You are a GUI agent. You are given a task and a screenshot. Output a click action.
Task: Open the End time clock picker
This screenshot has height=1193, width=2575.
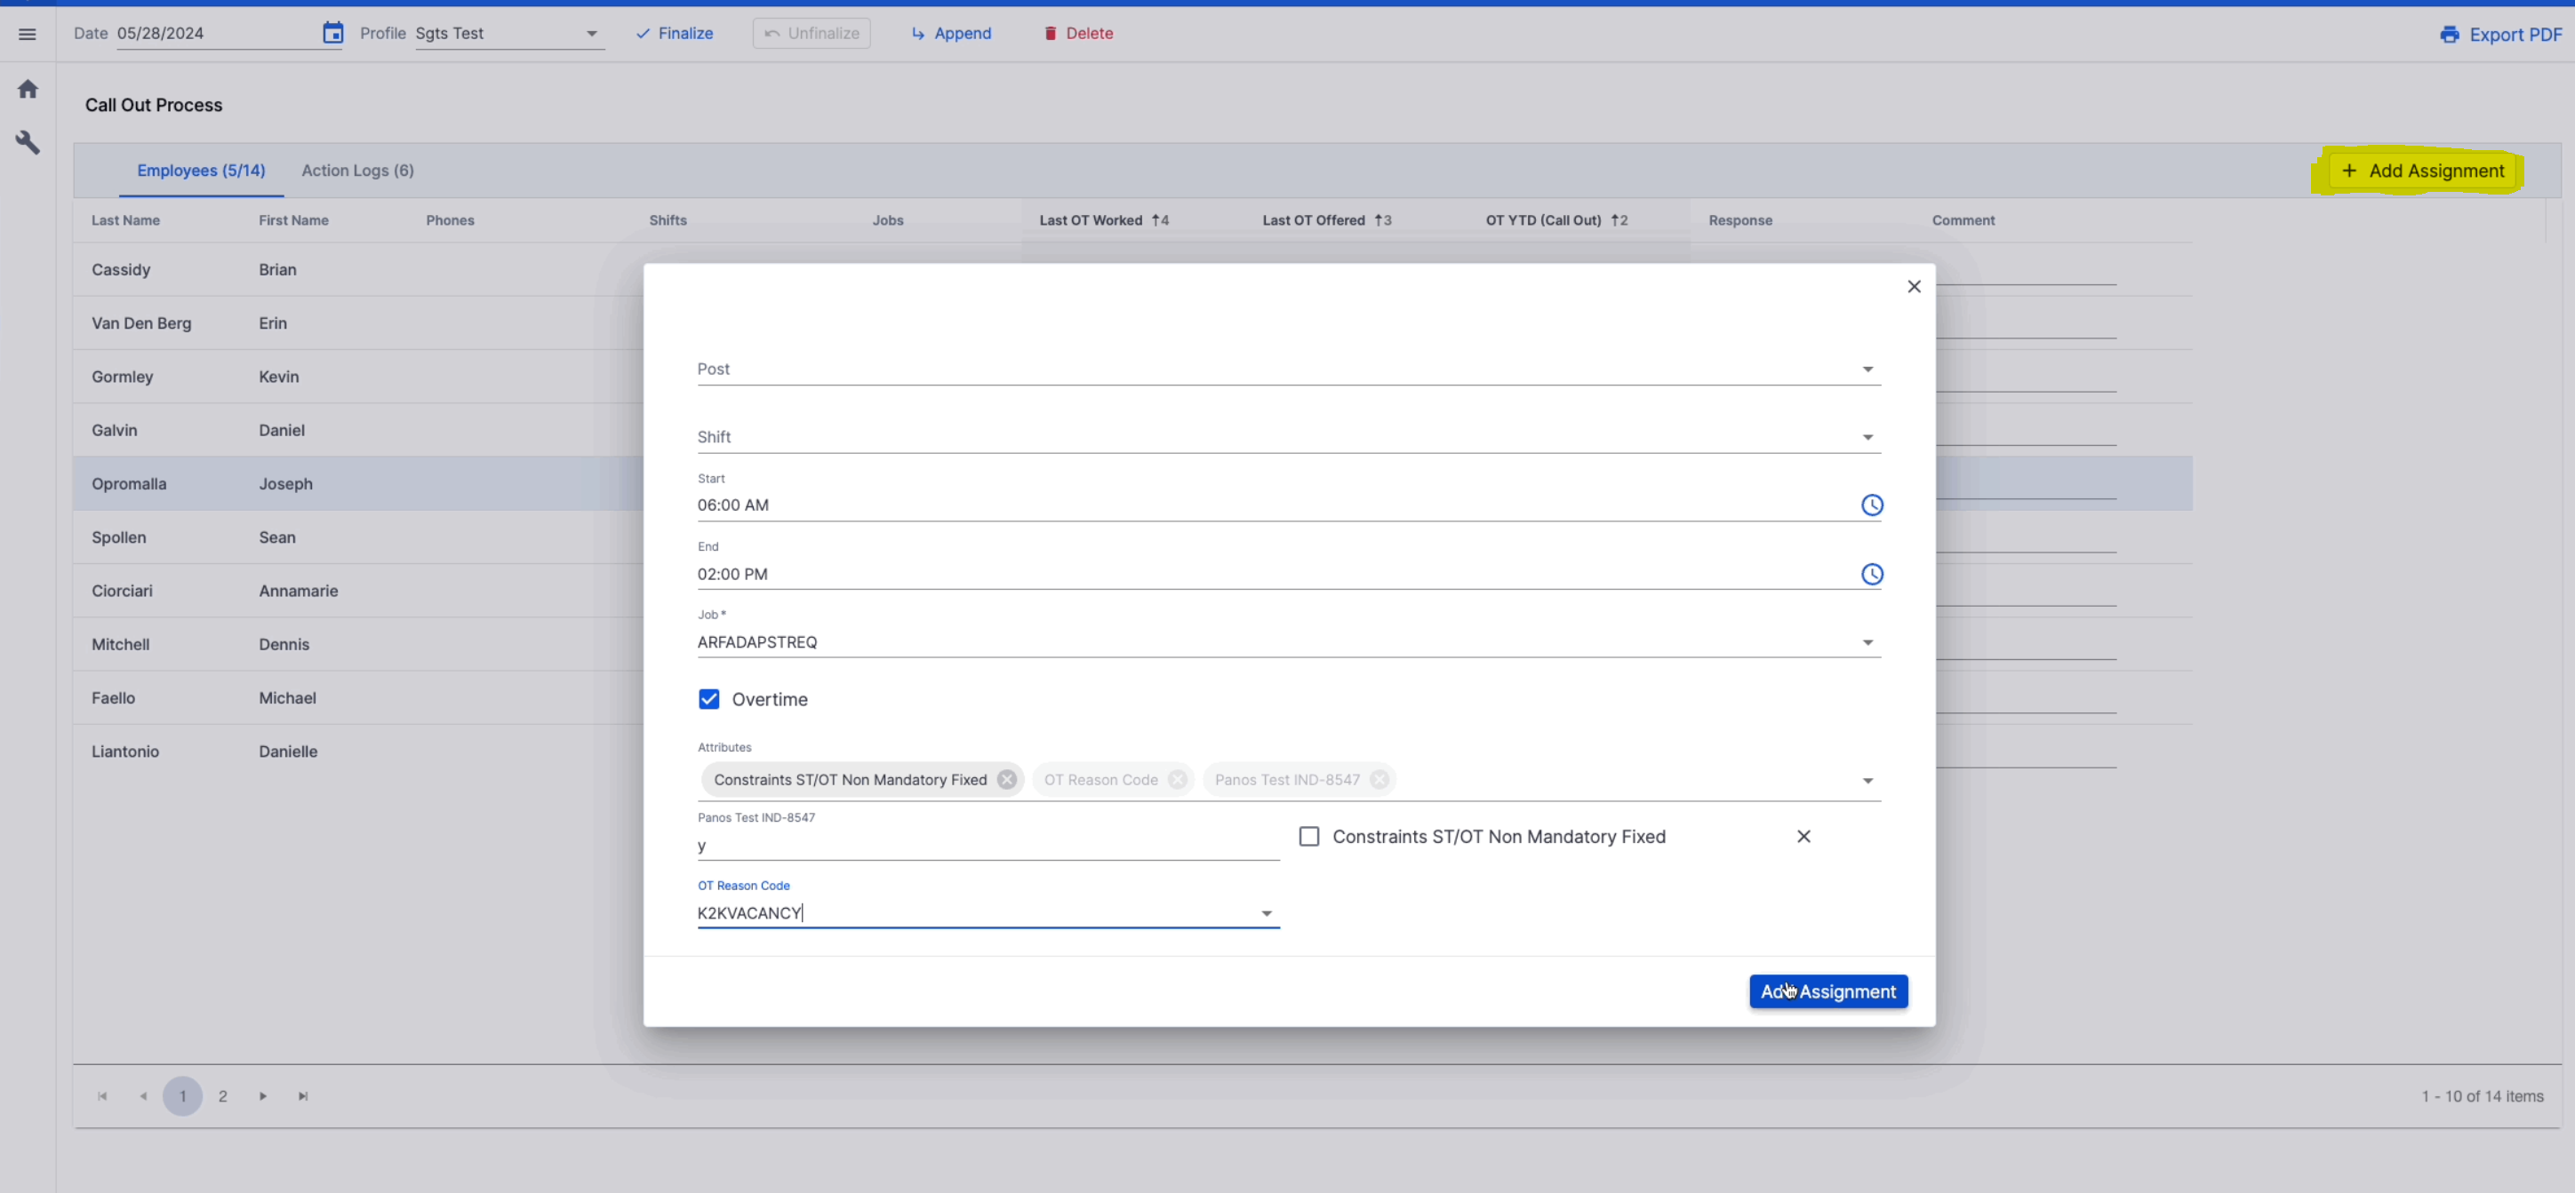1871,575
